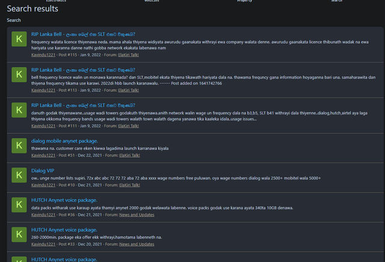Open the HUTCH Anynet voice package title above Post #33
385x262 pixels.
pyautogui.click(x=64, y=230)
